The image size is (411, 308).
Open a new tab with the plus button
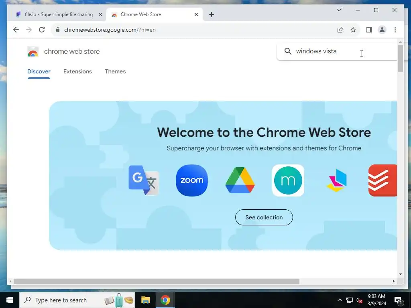pyautogui.click(x=212, y=15)
